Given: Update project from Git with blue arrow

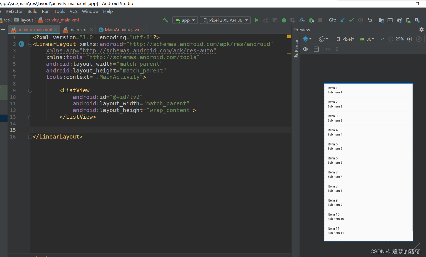Looking at the screenshot, I should coord(342,20).
